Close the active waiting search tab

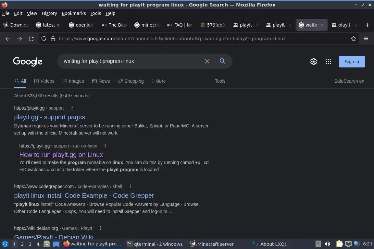[322, 25]
